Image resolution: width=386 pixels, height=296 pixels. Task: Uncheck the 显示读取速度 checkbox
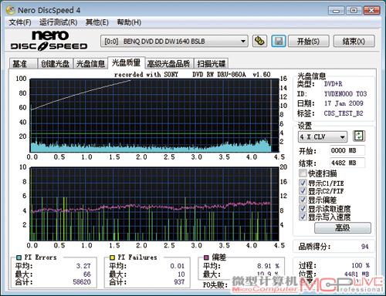point(303,208)
